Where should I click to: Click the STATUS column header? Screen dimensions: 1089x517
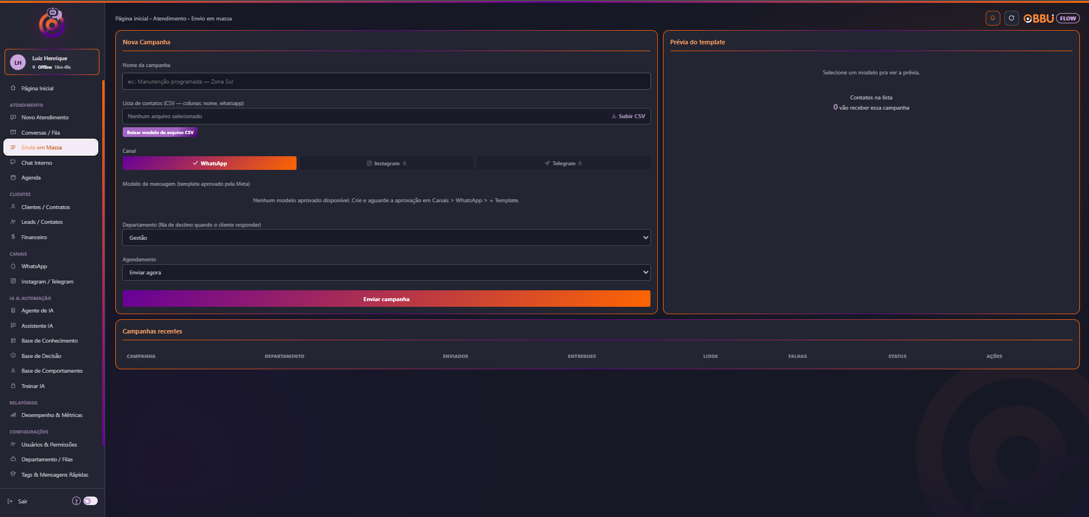(898, 356)
